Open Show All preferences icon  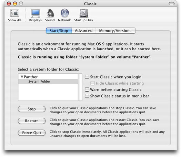pyautogui.click(x=15, y=15)
